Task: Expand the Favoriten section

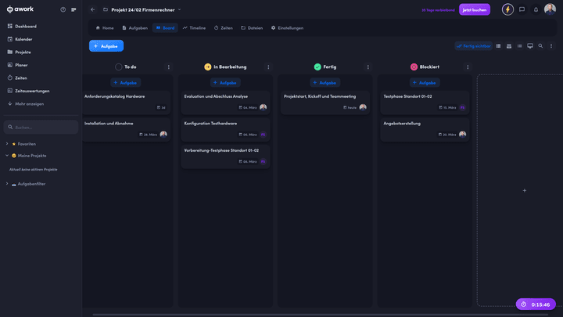Action: pyautogui.click(x=7, y=144)
